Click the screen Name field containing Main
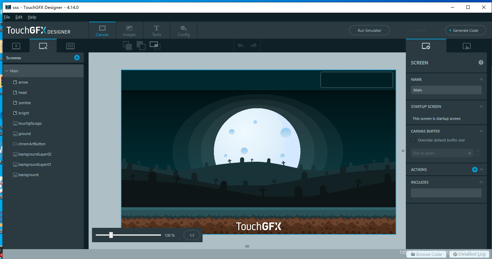 pyautogui.click(x=446, y=90)
